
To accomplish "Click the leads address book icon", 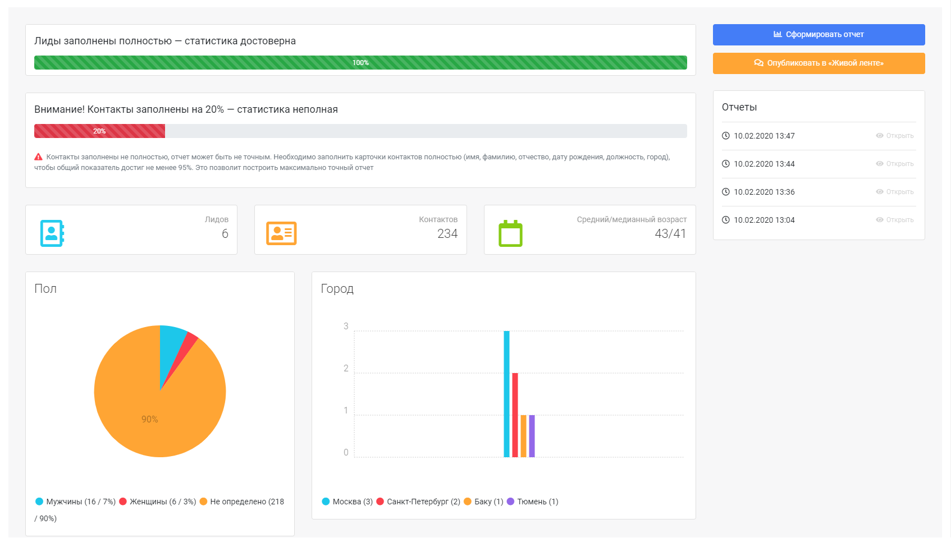I will [52, 233].
